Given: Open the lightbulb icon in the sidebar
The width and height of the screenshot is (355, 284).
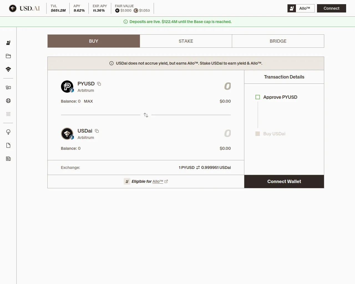Looking at the screenshot, I should [x=8, y=132].
